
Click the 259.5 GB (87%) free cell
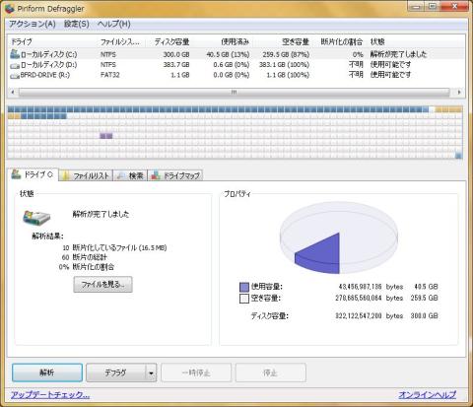coord(286,54)
